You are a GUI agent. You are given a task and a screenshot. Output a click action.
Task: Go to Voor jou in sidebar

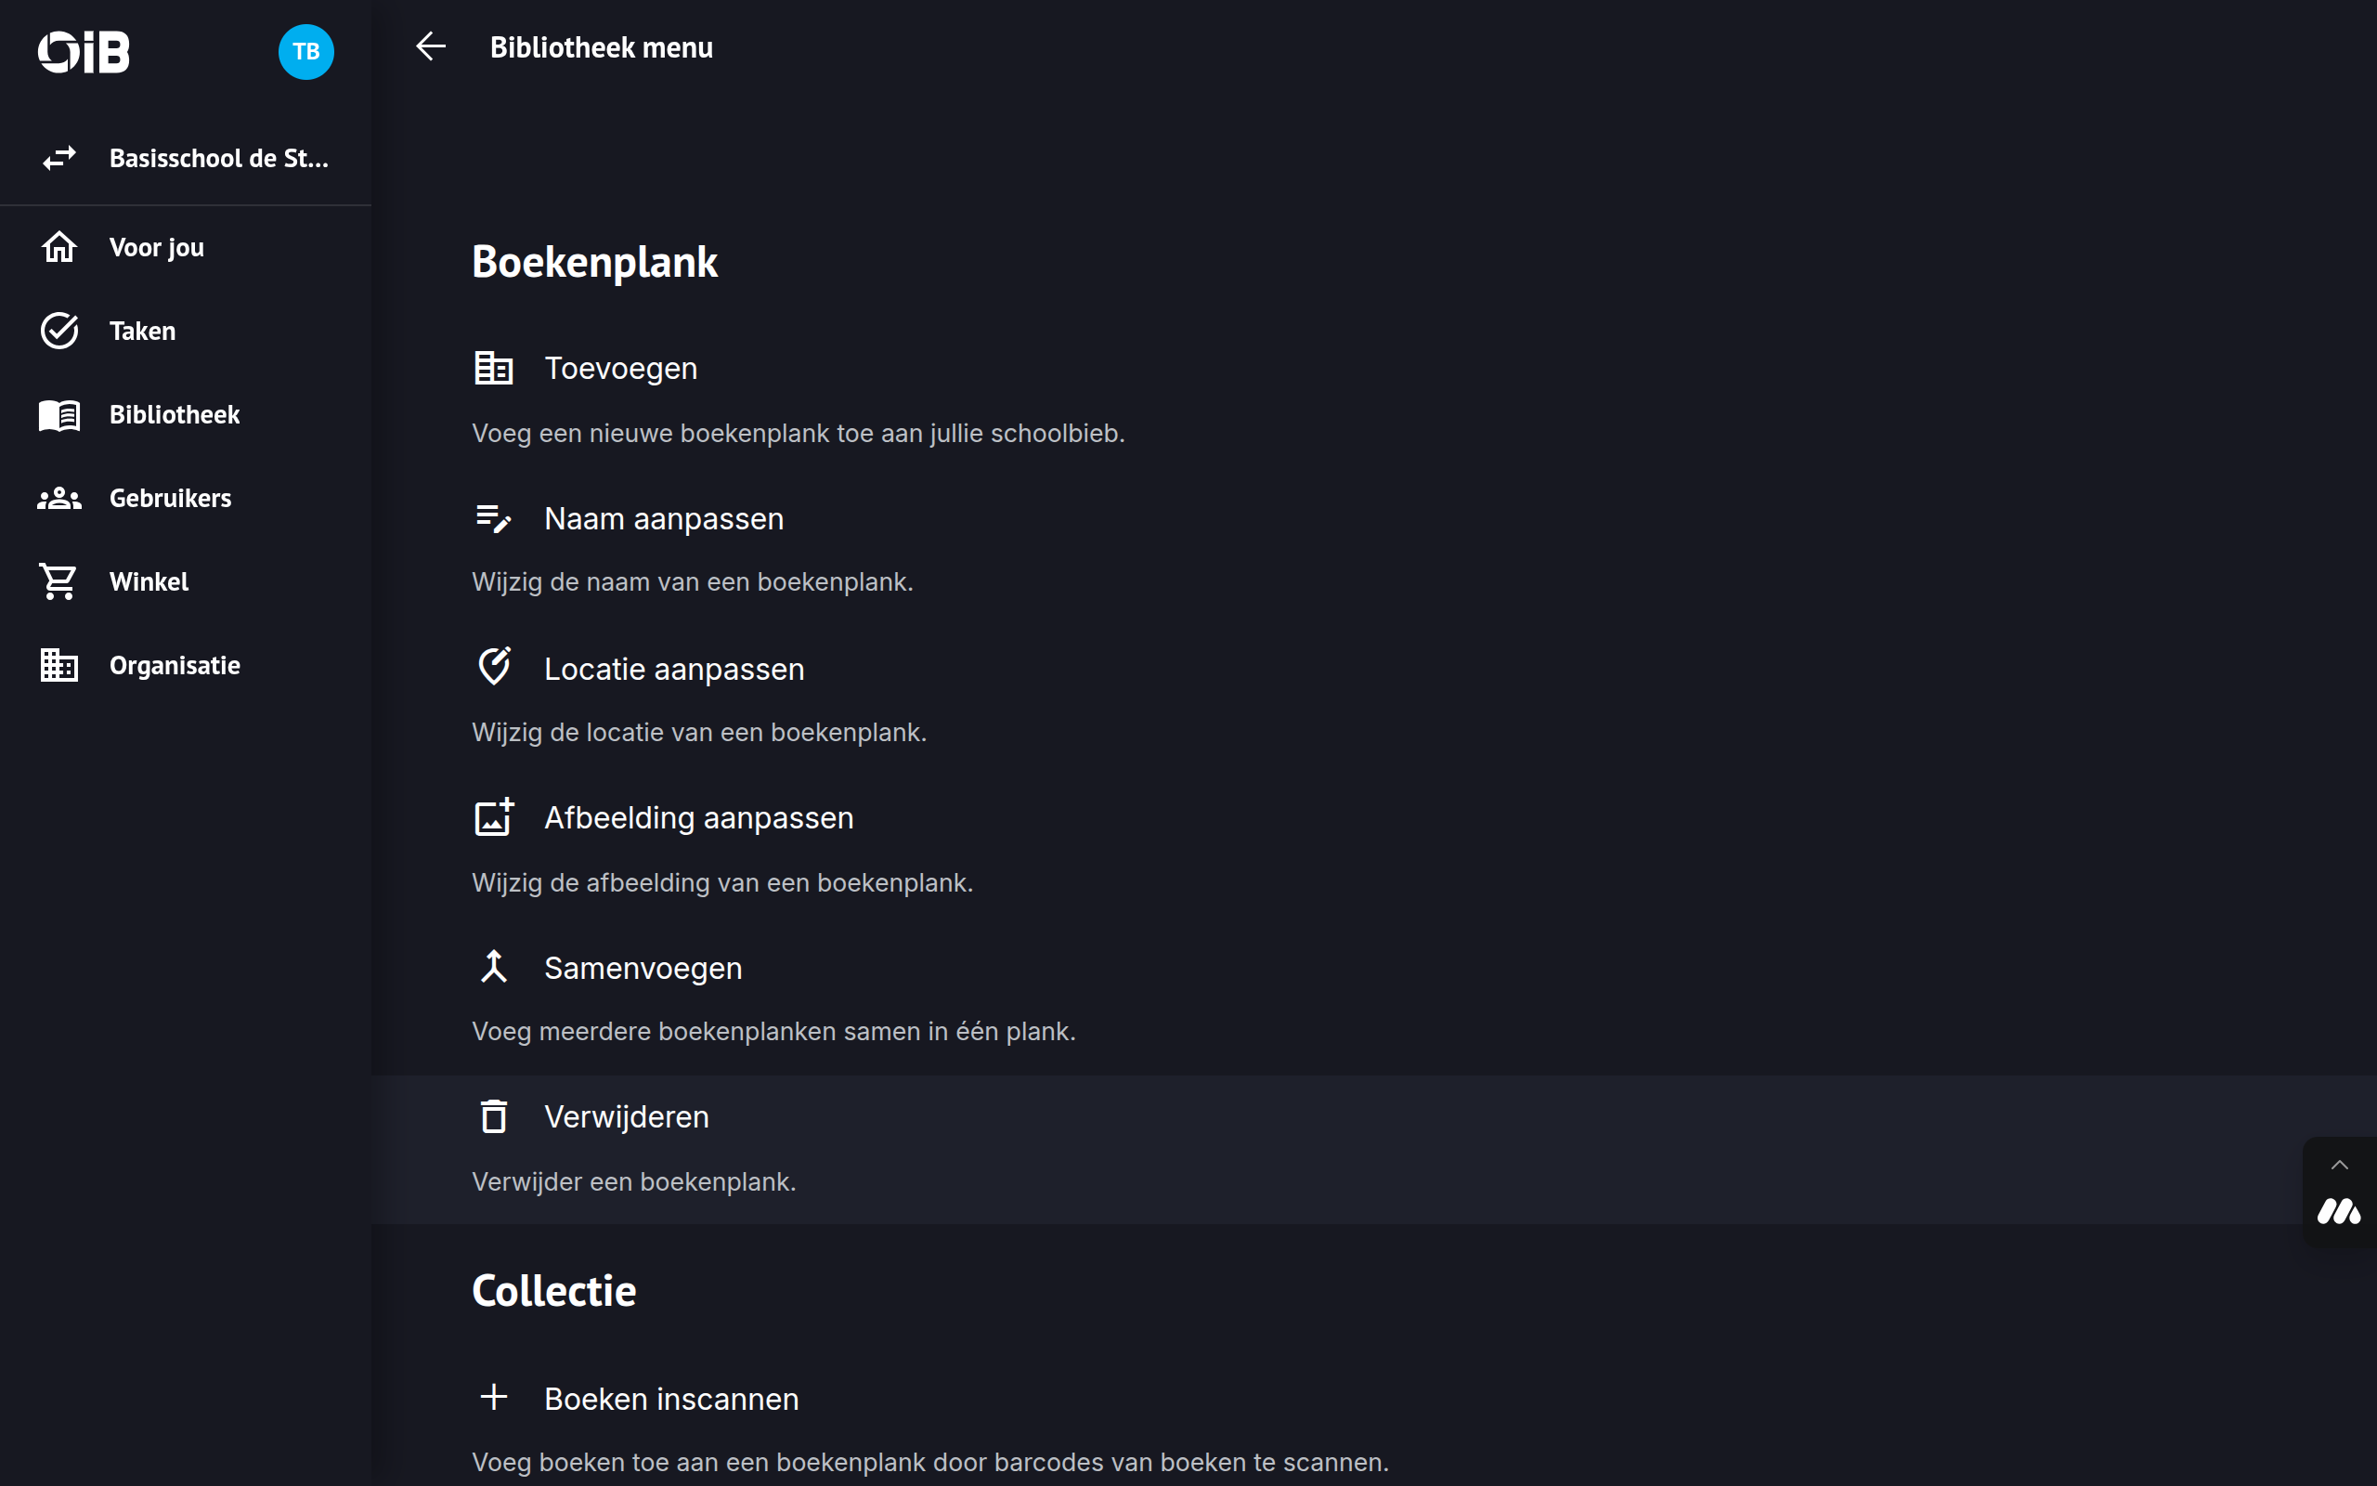tap(156, 248)
